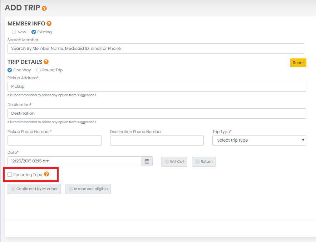Toggle Is member eligible
Image resolution: width=316 pixels, height=242 pixels.
[88, 189]
